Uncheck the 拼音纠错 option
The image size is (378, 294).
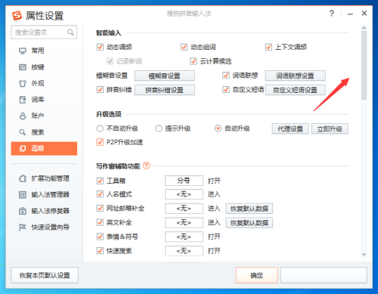point(100,89)
